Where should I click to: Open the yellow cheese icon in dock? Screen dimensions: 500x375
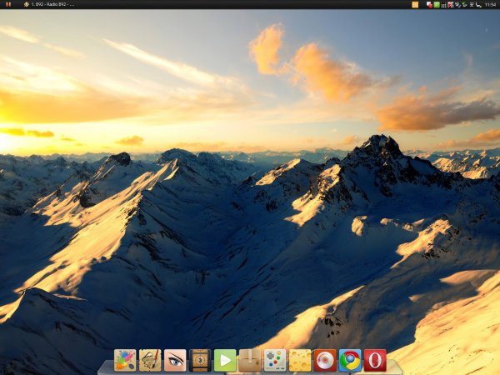pos(300,360)
